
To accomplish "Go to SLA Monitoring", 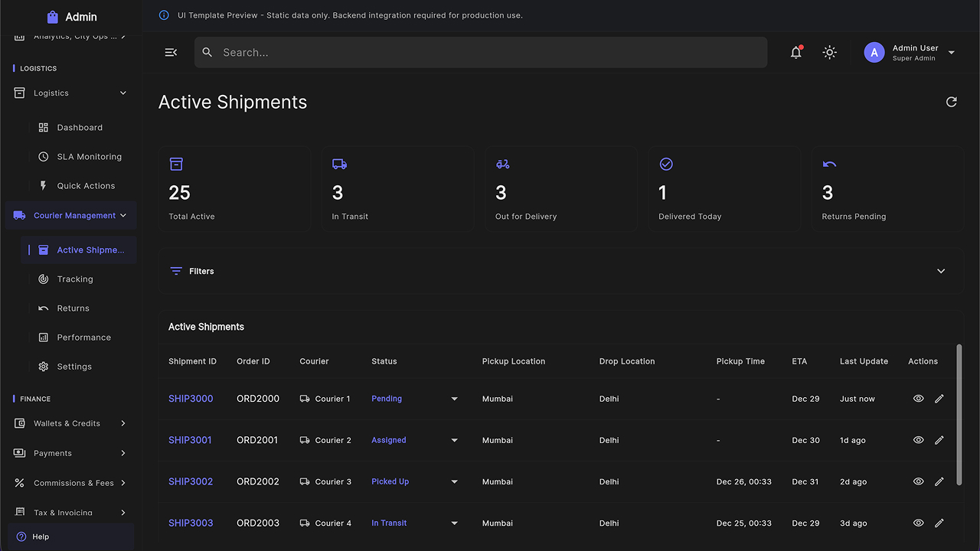I will [79, 156].
